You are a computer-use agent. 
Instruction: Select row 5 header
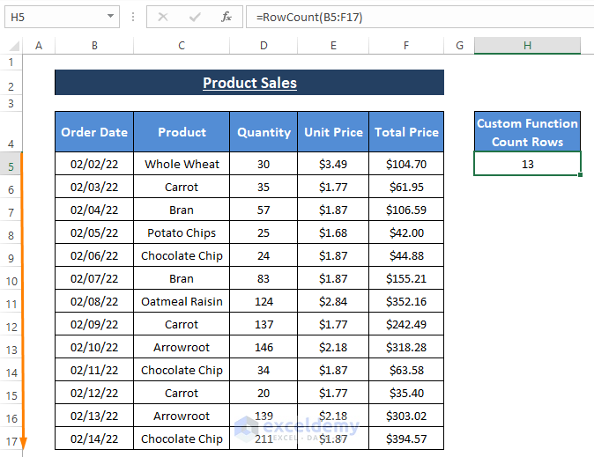tap(11, 166)
